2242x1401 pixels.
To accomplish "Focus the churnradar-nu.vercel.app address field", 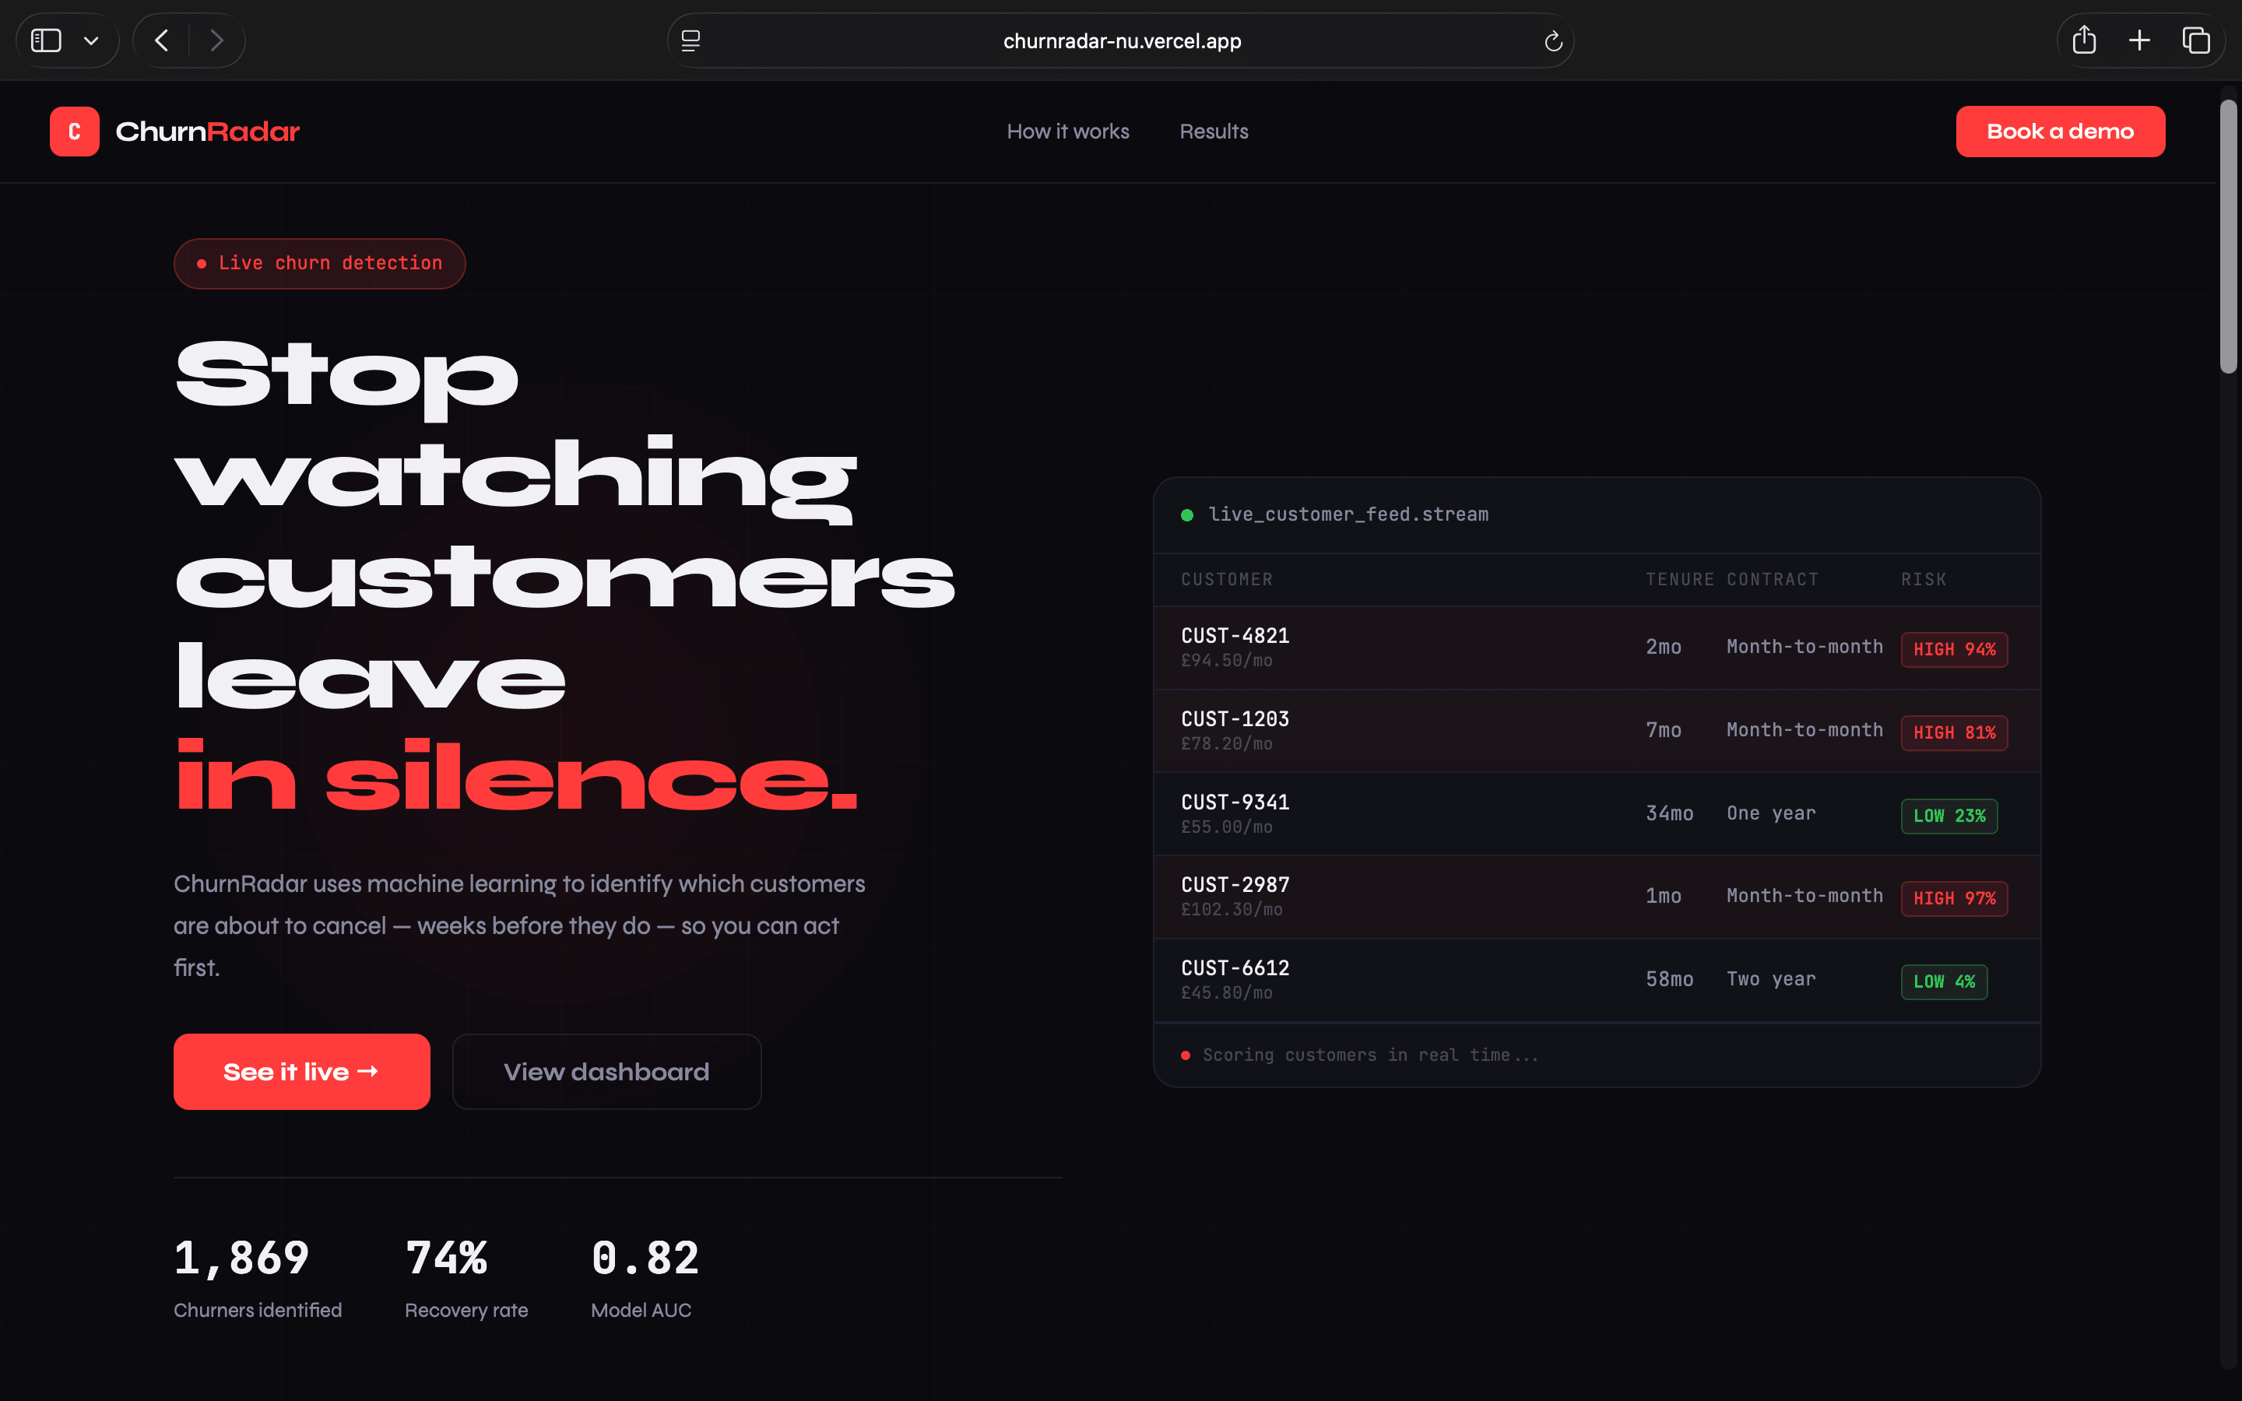I will pos(1121,40).
